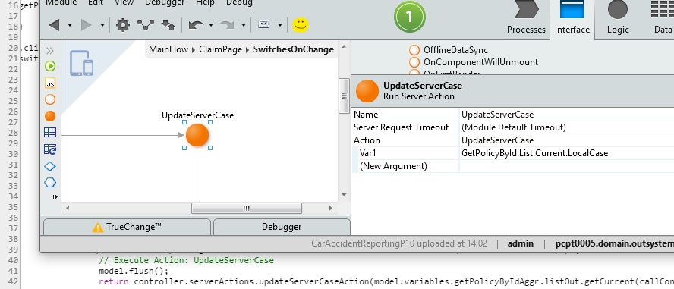
Task: Click the back navigation arrow icon
Action: [x=54, y=25]
